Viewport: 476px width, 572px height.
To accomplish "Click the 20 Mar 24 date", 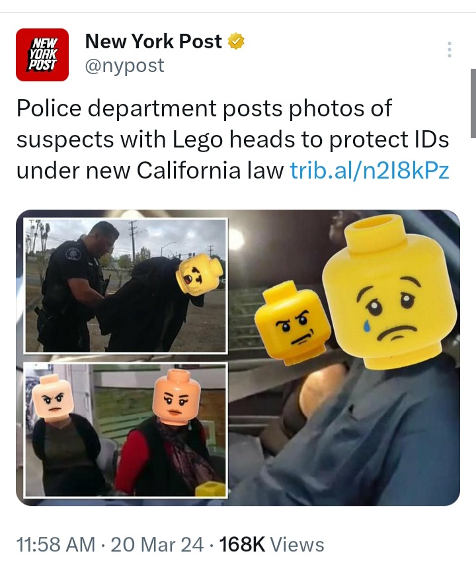I will click(157, 545).
